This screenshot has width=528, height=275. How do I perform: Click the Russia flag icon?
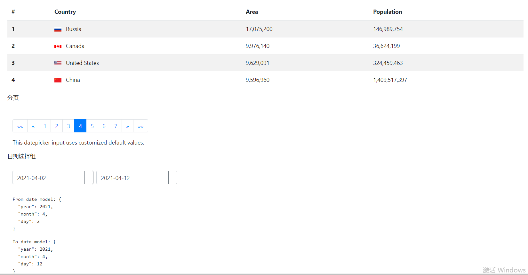(x=58, y=29)
